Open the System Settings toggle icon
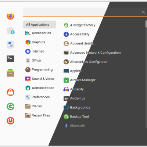 (x=11, y=44)
